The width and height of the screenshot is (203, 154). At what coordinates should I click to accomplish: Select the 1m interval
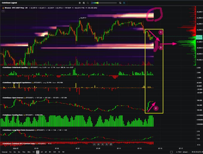pyautogui.click(x=10, y=152)
